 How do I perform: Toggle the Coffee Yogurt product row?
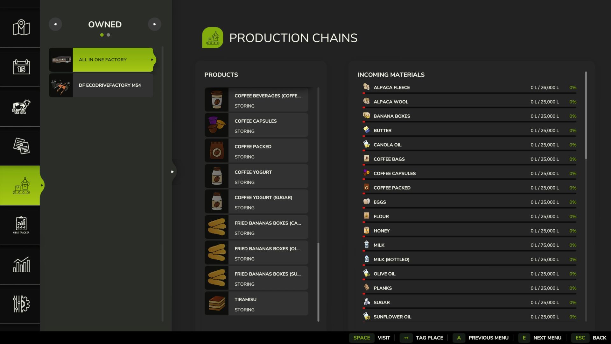(256, 176)
